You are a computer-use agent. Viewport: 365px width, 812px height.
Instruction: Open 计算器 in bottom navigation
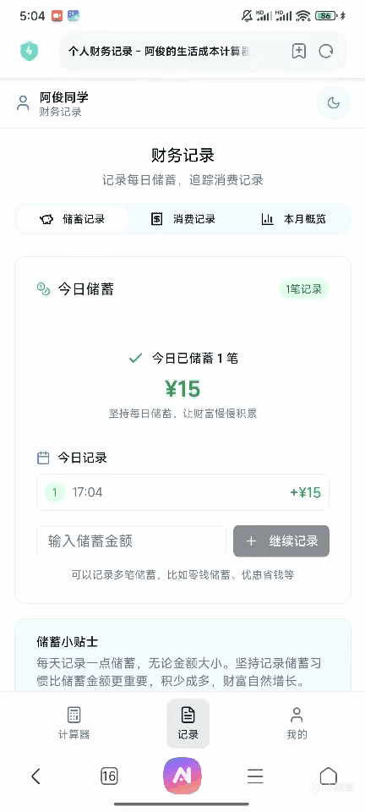[74, 723]
